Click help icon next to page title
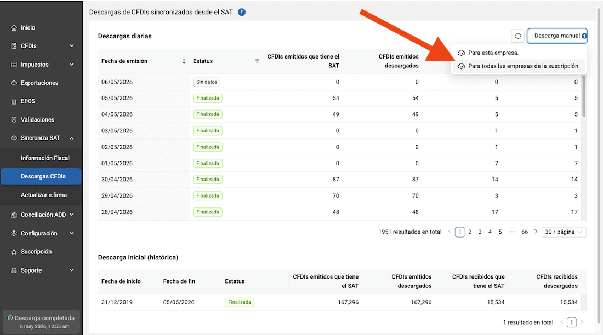603x335 pixels. pyautogui.click(x=242, y=12)
